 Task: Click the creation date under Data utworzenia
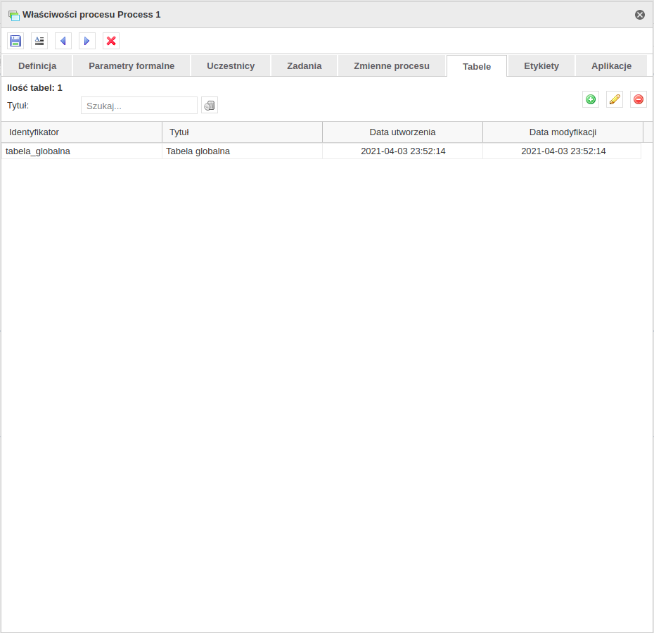coord(402,151)
